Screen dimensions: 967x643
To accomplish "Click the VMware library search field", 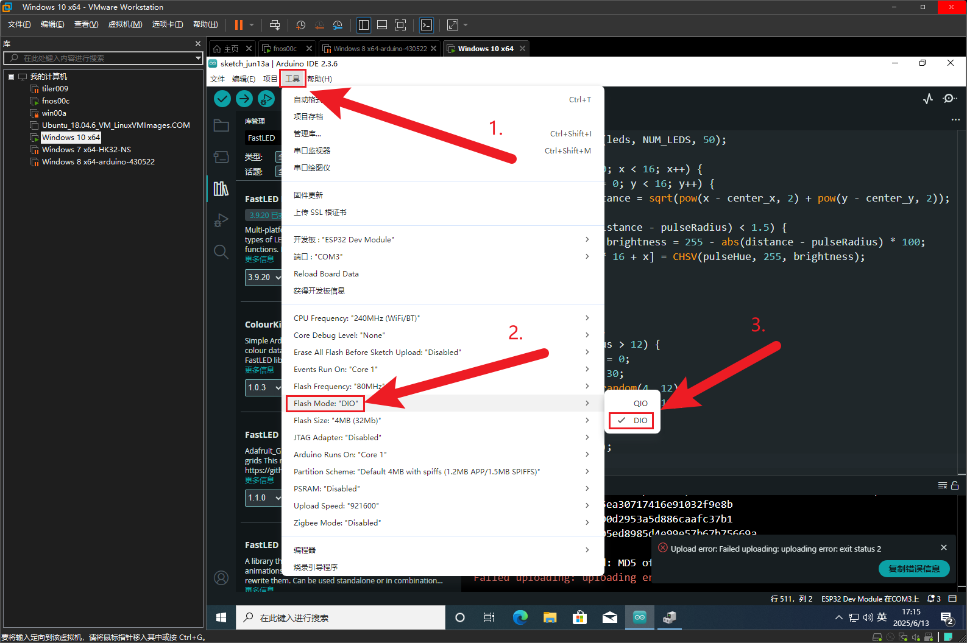I will tap(102, 58).
